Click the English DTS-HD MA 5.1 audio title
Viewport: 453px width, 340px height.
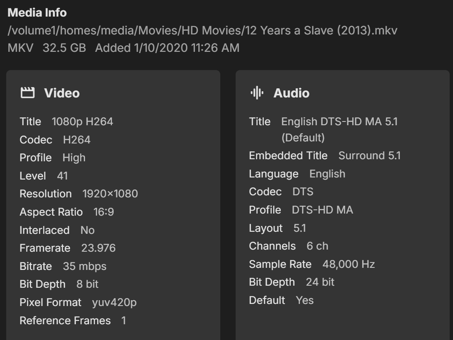click(339, 121)
